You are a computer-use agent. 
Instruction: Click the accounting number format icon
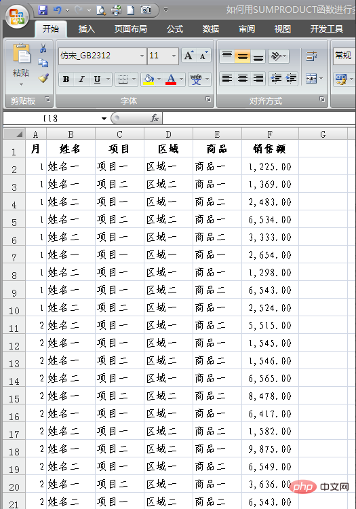point(341,79)
